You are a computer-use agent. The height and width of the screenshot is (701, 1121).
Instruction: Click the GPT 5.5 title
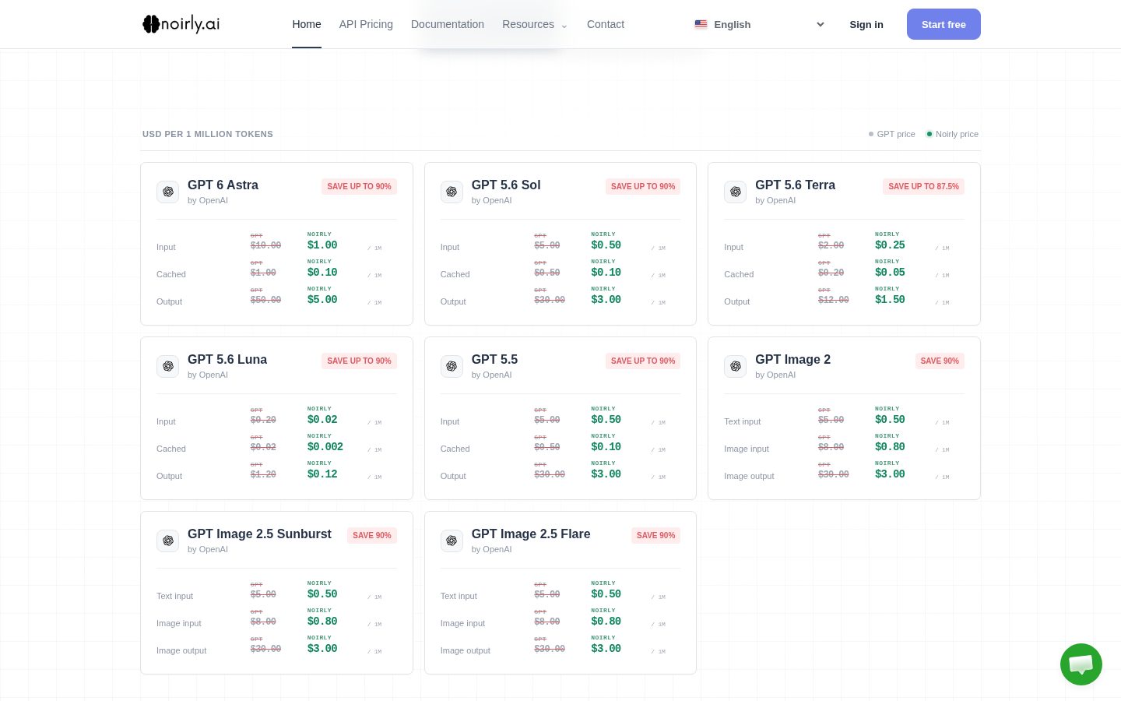pyautogui.click(x=494, y=359)
